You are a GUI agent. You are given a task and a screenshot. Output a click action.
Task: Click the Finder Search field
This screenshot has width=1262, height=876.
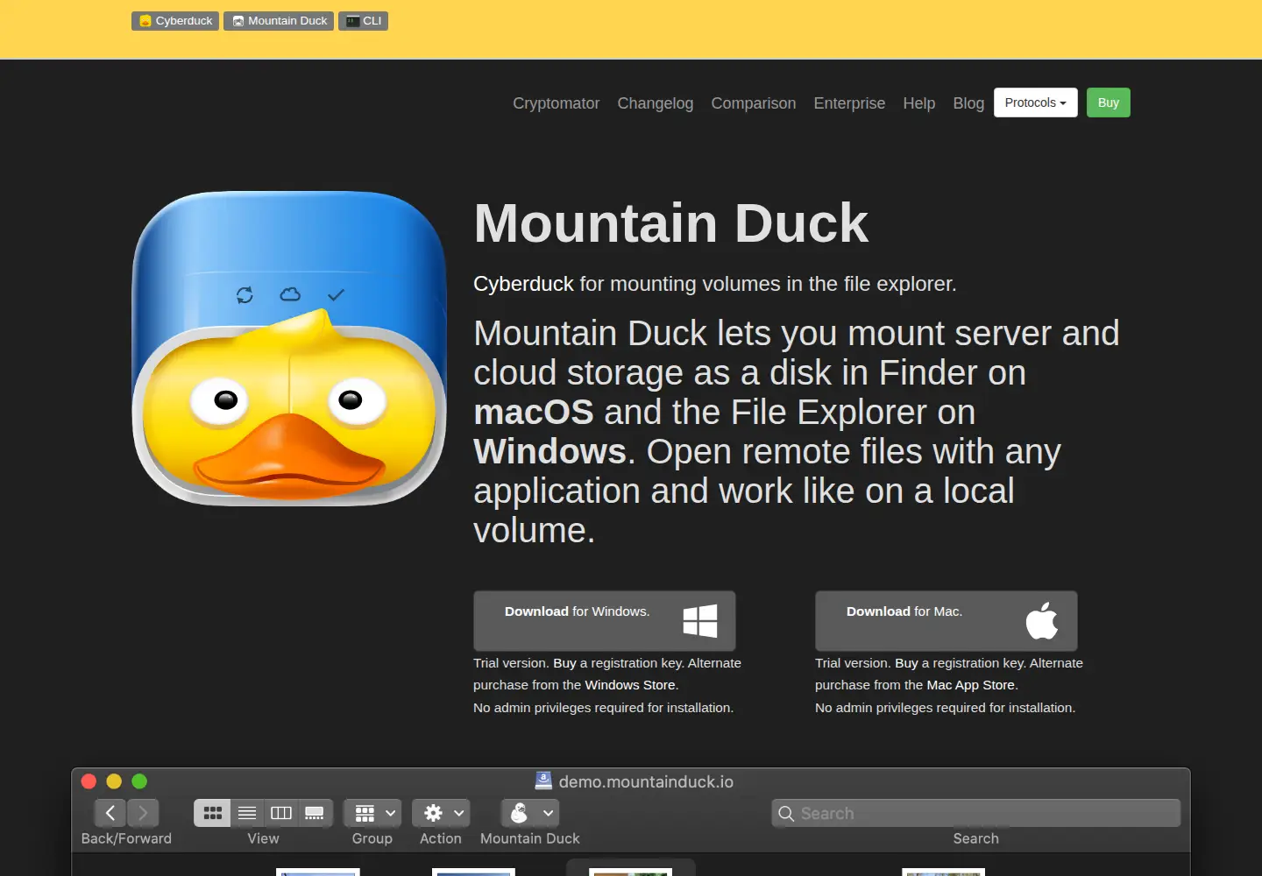click(976, 813)
